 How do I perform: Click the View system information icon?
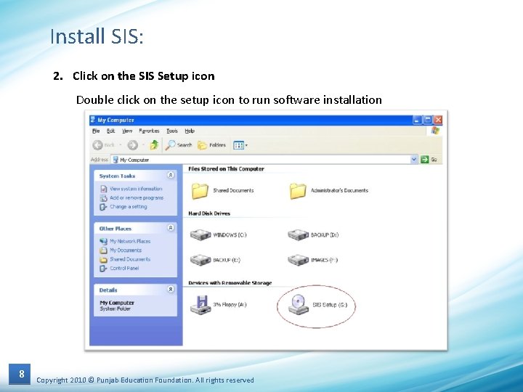(x=104, y=189)
